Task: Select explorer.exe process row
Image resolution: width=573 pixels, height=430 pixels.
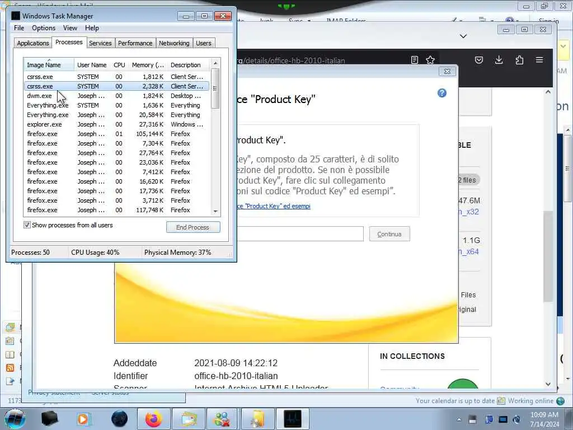Action: click(116, 124)
